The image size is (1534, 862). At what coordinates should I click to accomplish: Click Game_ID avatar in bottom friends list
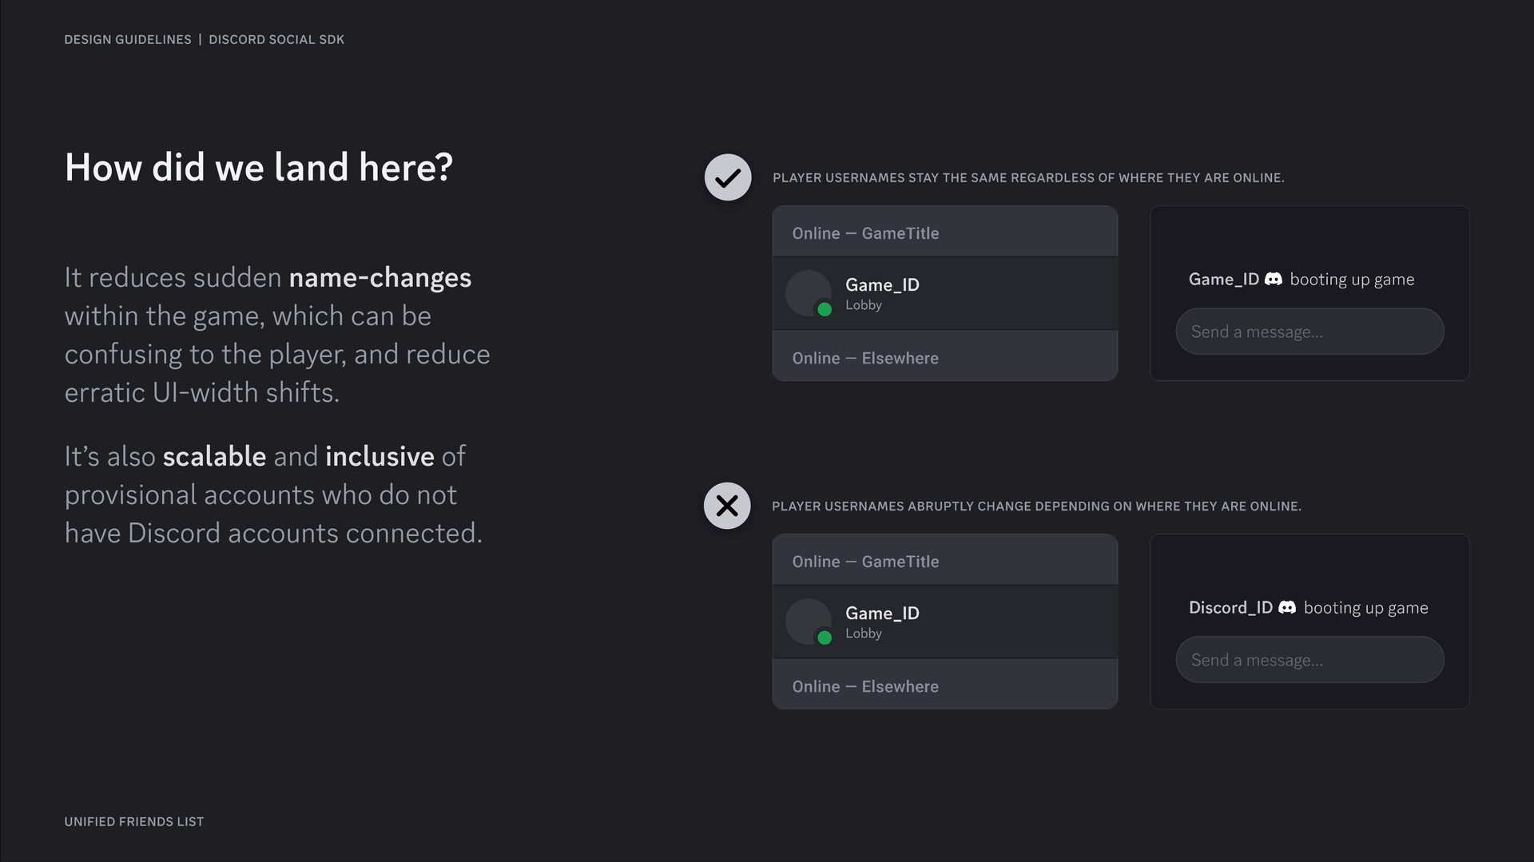coord(807,620)
